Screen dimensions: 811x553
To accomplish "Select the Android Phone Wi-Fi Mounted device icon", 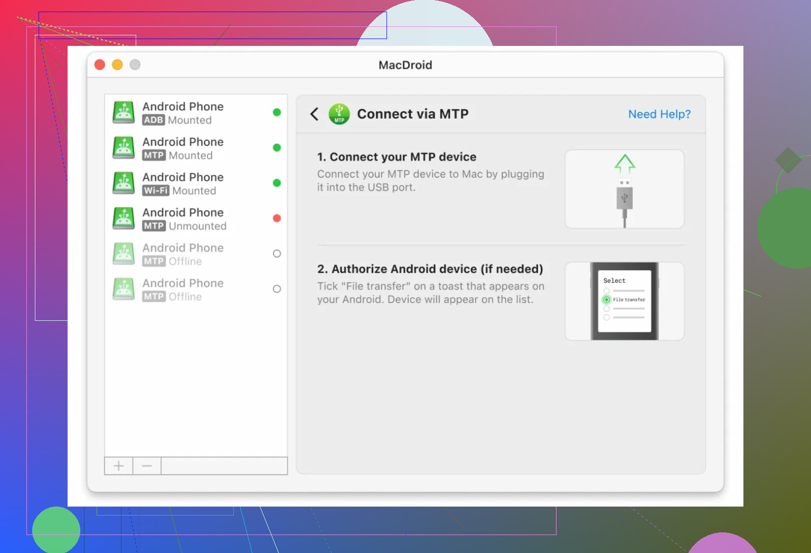I will pyautogui.click(x=124, y=183).
